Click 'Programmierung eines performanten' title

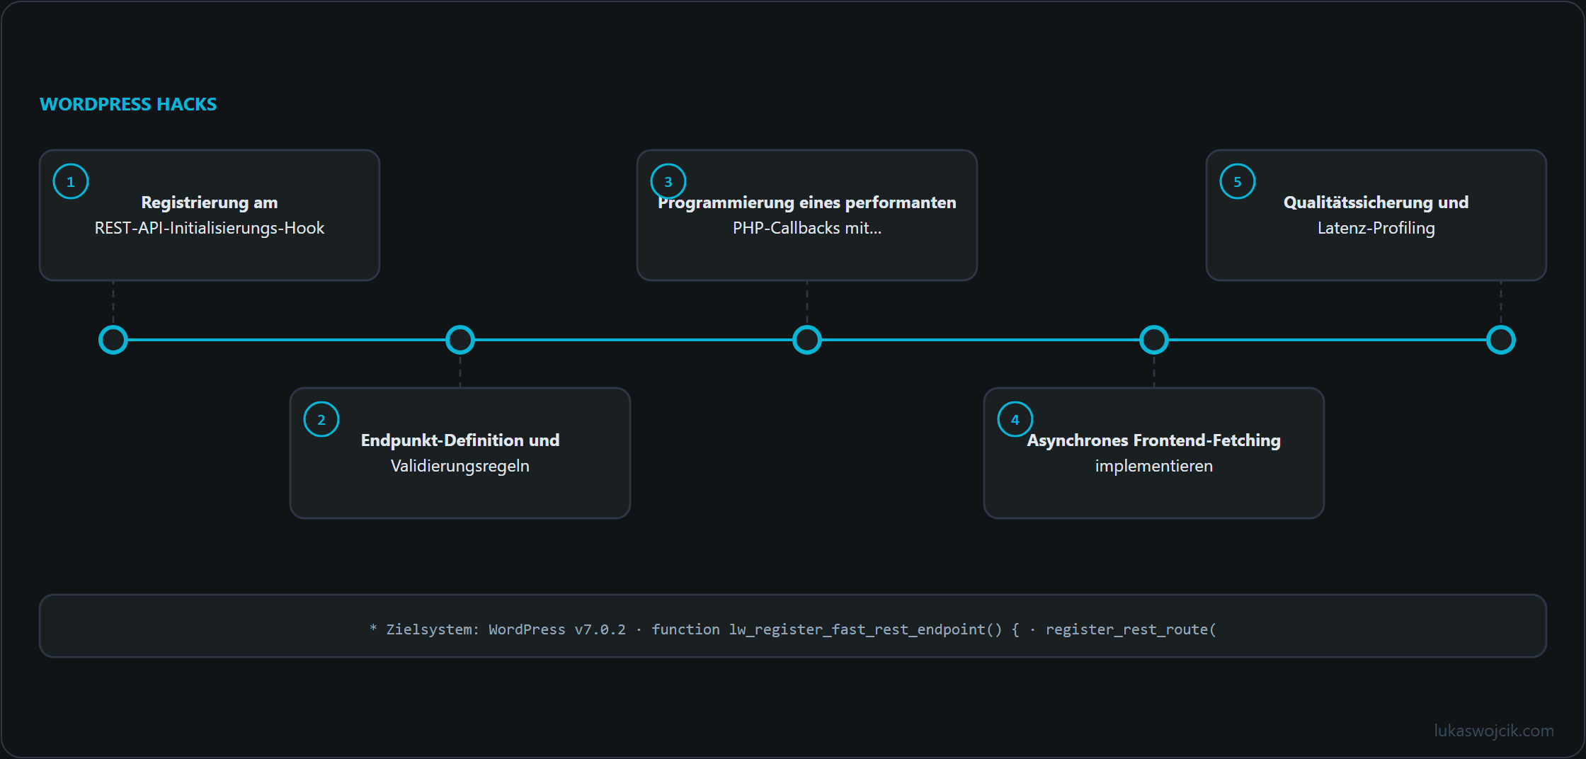tap(807, 202)
